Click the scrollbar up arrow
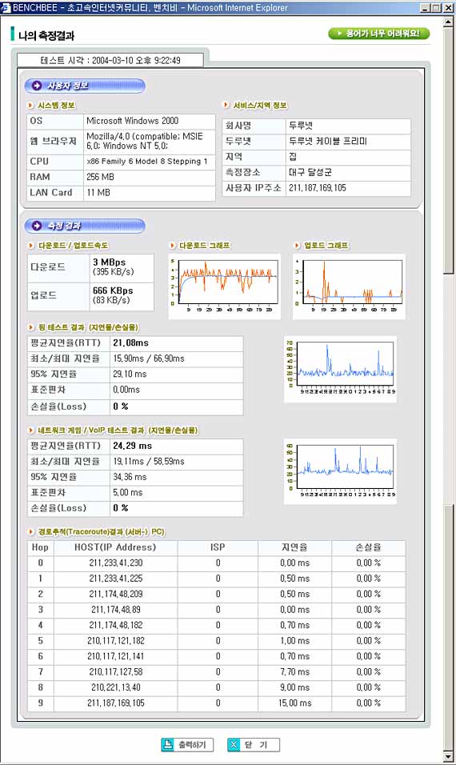The height and width of the screenshot is (765, 456). 449,22
